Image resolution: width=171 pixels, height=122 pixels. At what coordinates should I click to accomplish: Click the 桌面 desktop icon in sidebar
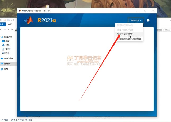pos(3,41)
